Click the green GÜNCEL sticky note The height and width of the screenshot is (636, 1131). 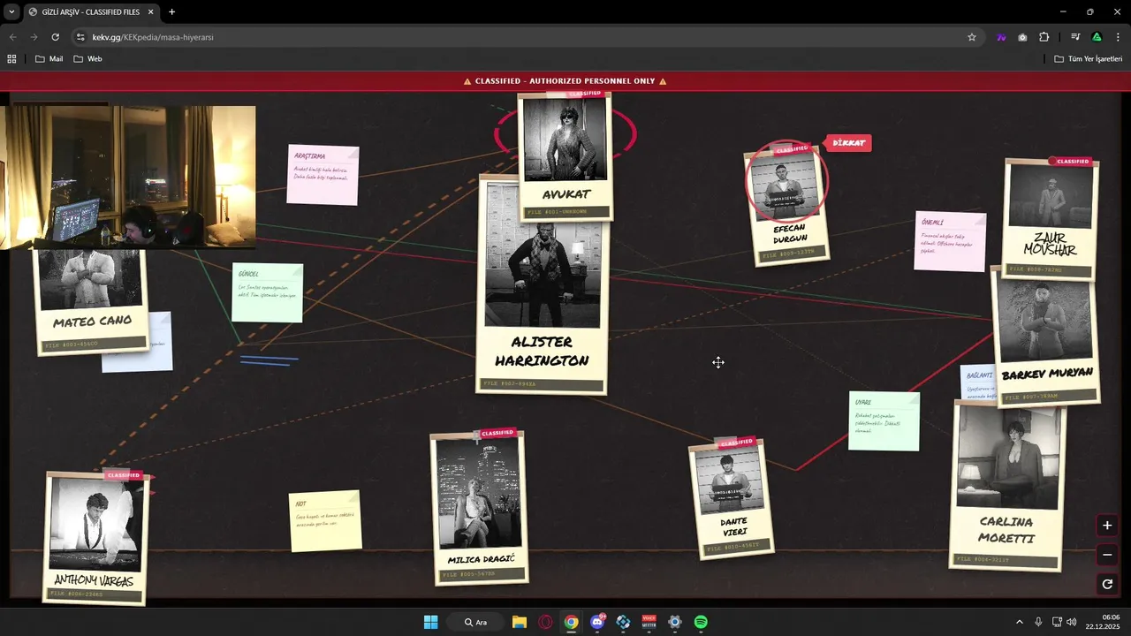tap(268, 292)
